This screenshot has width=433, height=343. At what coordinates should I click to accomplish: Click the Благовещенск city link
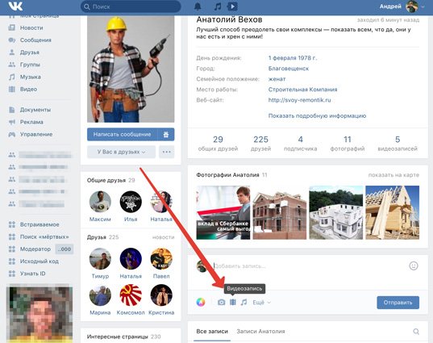coord(289,69)
